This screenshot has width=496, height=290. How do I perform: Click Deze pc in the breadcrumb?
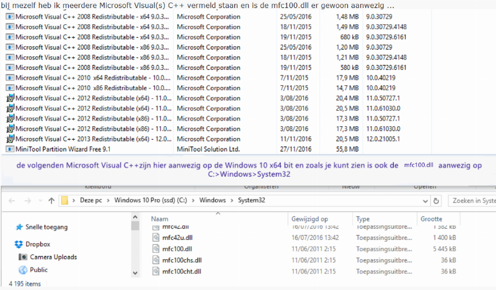(92, 201)
